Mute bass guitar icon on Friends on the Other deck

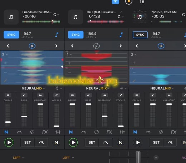click(24, 95)
